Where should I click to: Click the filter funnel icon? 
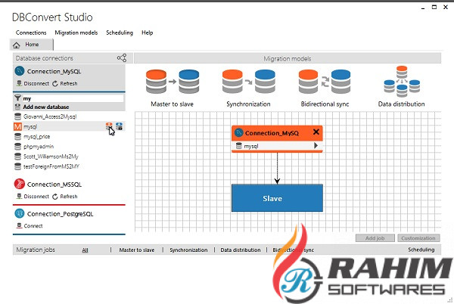tap(17, 98)
